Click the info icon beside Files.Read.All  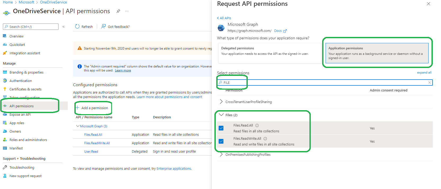point(257,125)
